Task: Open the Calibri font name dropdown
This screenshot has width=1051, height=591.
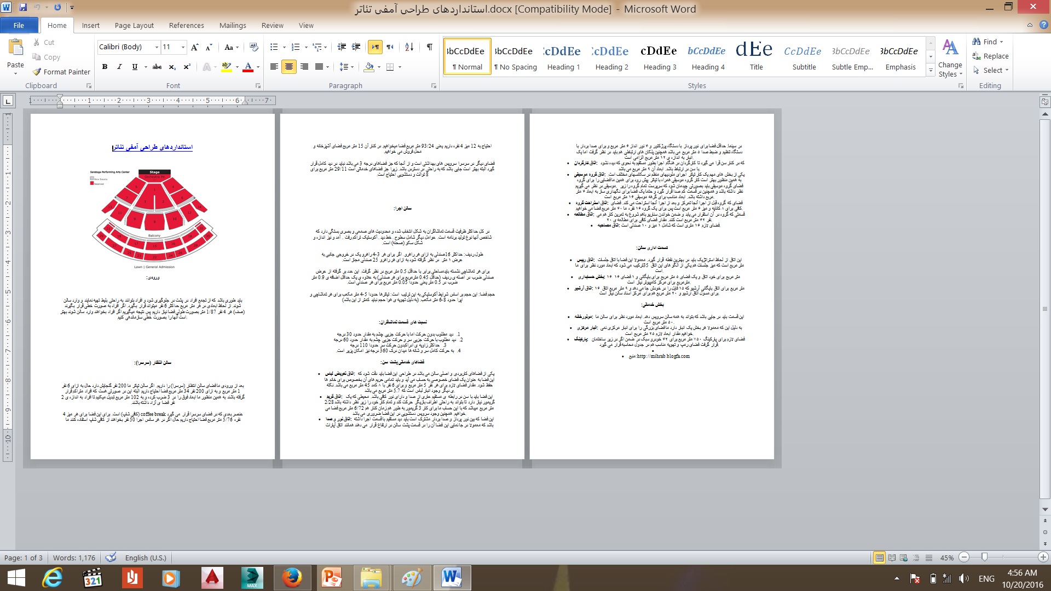Action: point(157,47)
